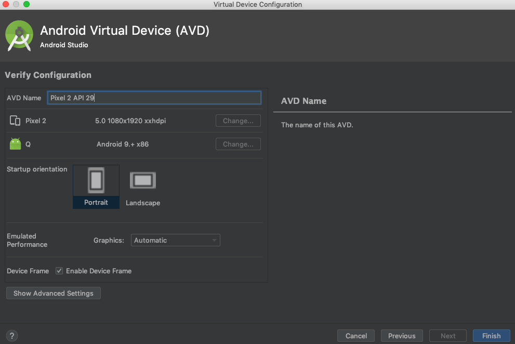Click 'The name of this AVD.' description
Viewport: 515px width, 344px height.
[317, 125]
